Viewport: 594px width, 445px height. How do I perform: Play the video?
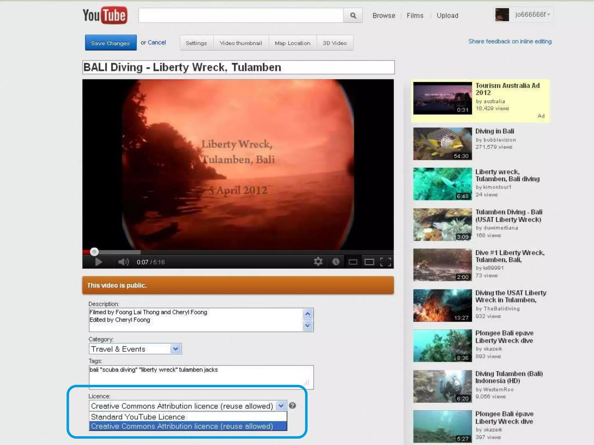(x=98, y=262)
